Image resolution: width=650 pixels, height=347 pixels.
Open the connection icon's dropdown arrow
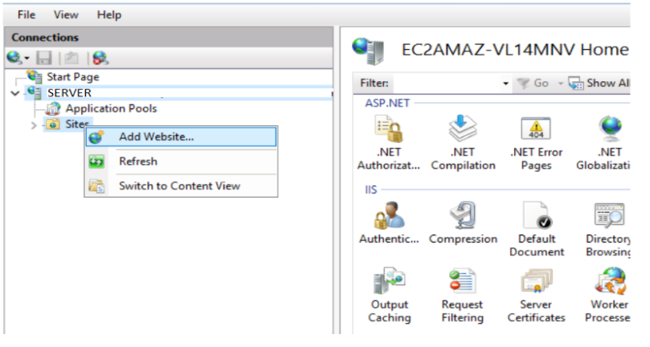(27, 59)
